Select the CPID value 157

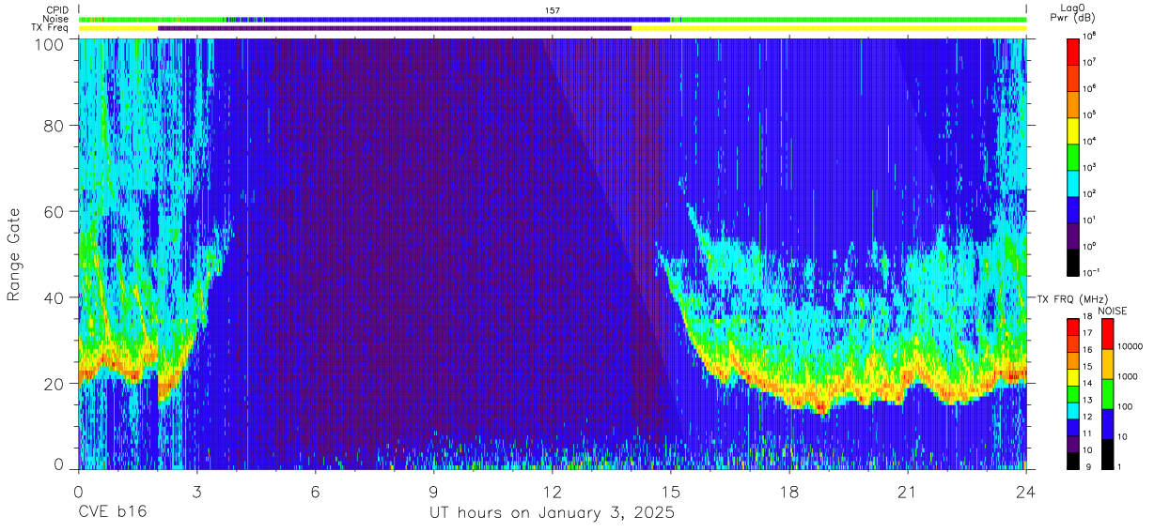(552, 10)
